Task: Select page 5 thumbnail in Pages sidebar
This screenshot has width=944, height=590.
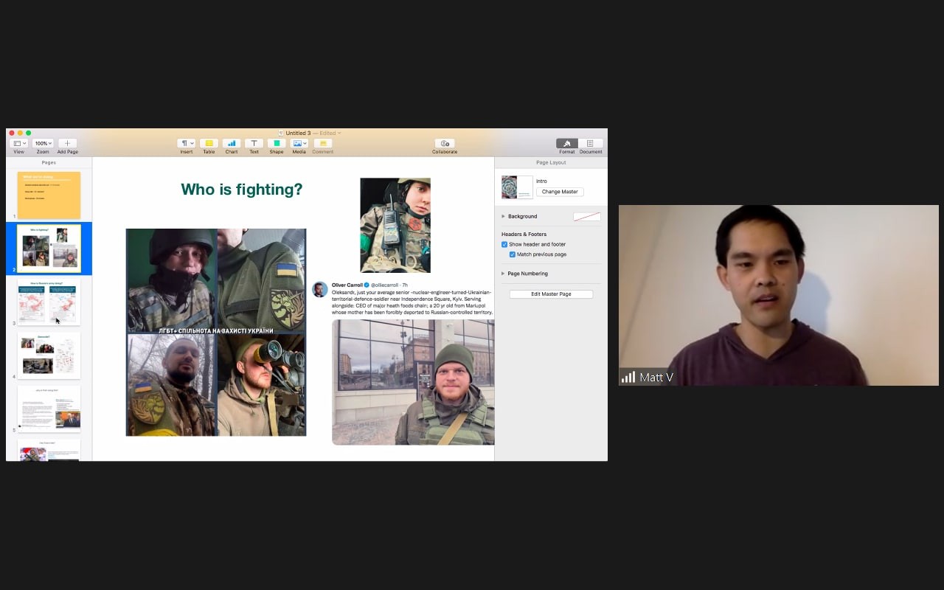Action: point(49,409)
